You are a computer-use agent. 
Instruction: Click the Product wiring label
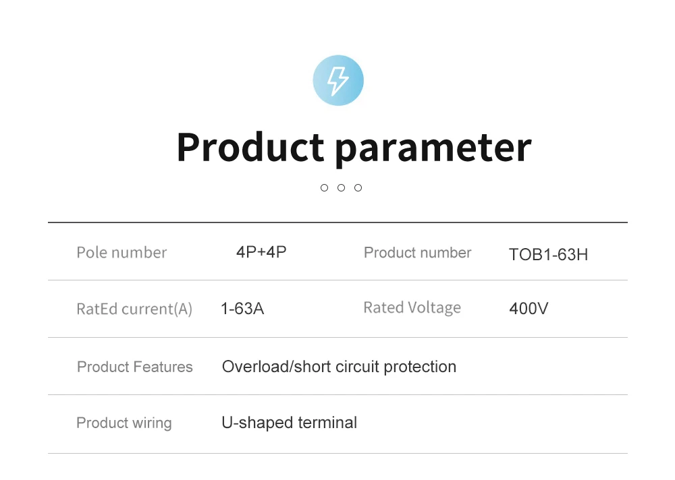(x=124, y=423)
